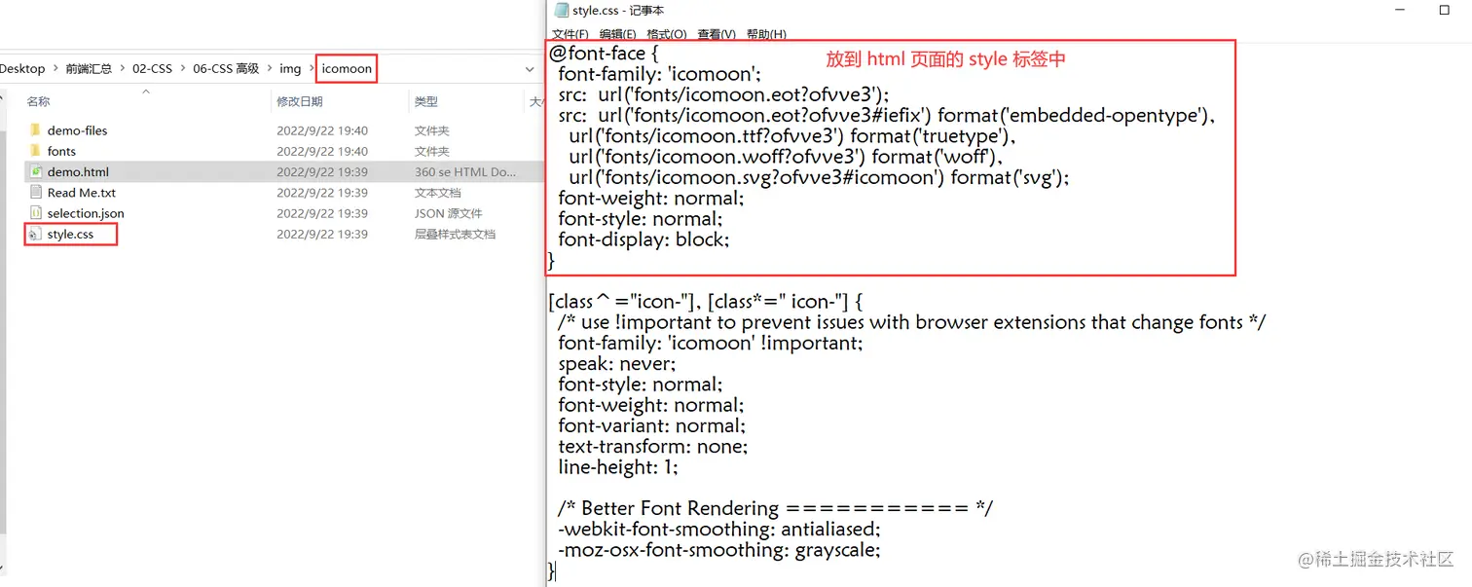Click the @font-face line in Notepad

pyautogui.click(x=605, y=53)
